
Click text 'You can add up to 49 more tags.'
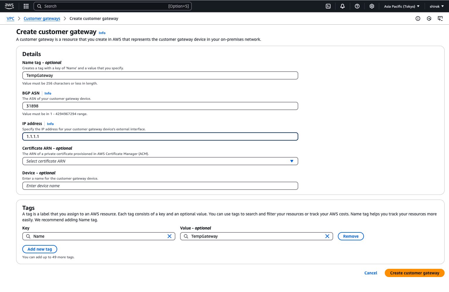pyautogui.click(x=48, y=257)
